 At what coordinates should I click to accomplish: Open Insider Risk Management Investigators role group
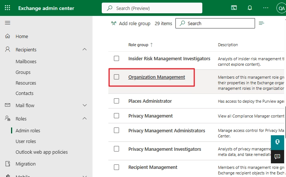169,58
